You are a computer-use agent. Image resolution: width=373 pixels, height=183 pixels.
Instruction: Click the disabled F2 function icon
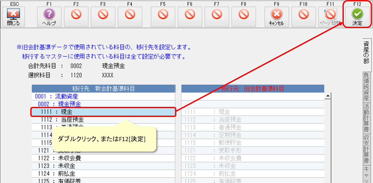pyautogui.click(x=76, y=14)
